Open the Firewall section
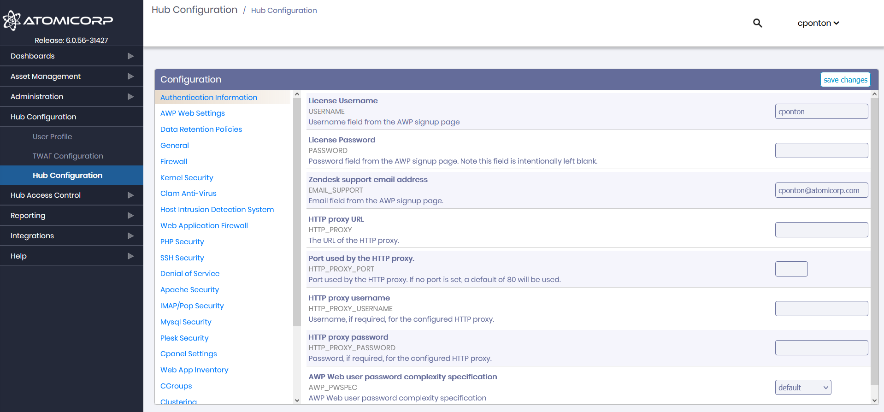The image size is (884, 412). [x=174, y=162]
